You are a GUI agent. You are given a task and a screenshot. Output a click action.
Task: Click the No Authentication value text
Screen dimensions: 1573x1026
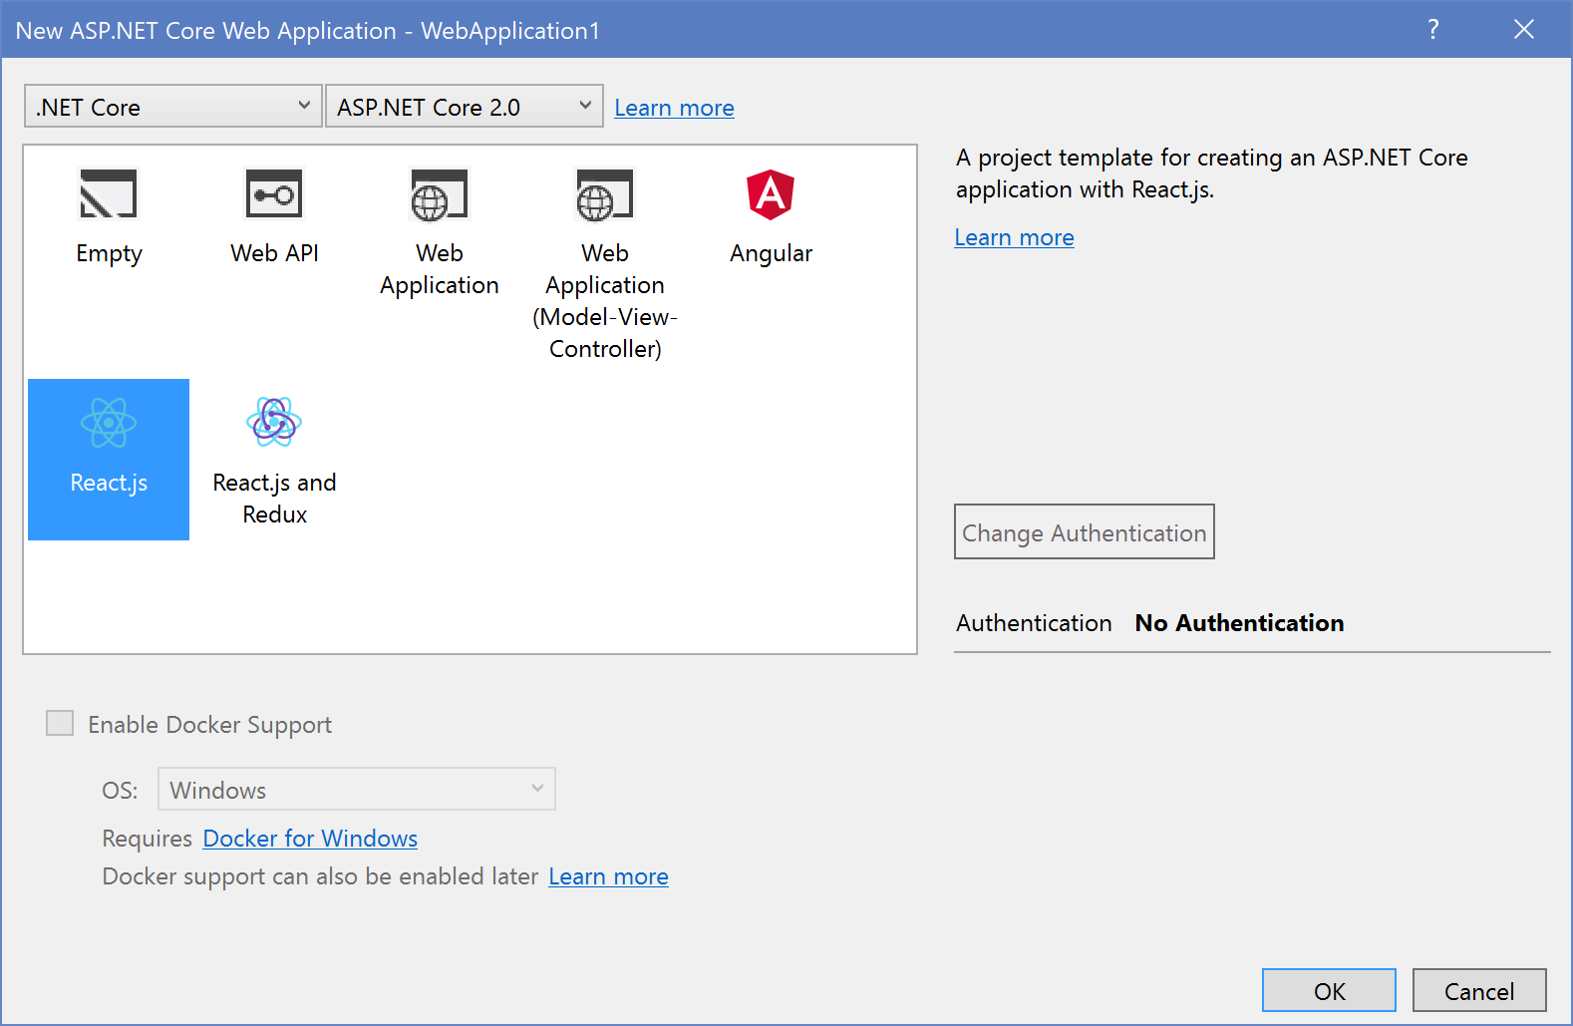click(x=1239, y=623)
